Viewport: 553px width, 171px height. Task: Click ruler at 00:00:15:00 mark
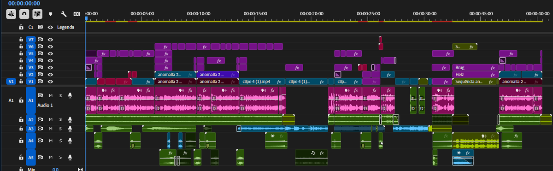pos(256,14)
